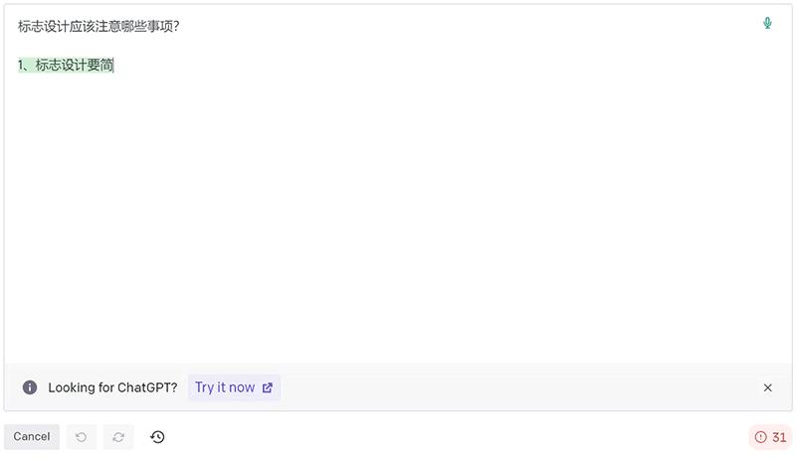Dismiss the ChatGPT banner with the X
This screenshot has height=459, width=796.
pyautogui.click(x=767, y=387)
